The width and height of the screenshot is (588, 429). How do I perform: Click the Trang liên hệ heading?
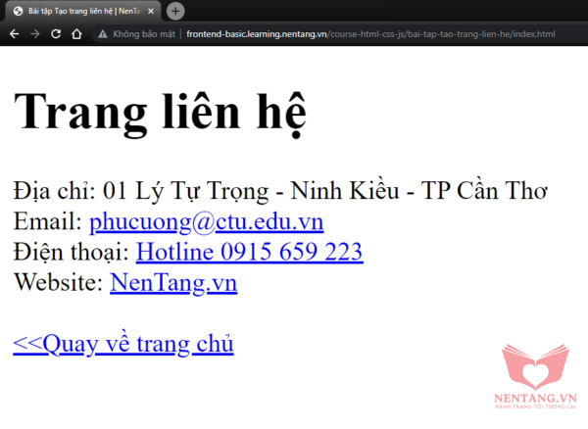coord(160,112)
